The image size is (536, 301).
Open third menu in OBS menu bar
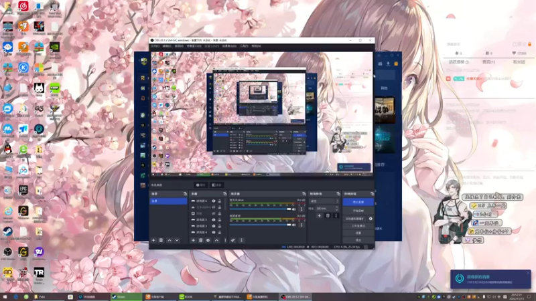(x=179, y=46)
